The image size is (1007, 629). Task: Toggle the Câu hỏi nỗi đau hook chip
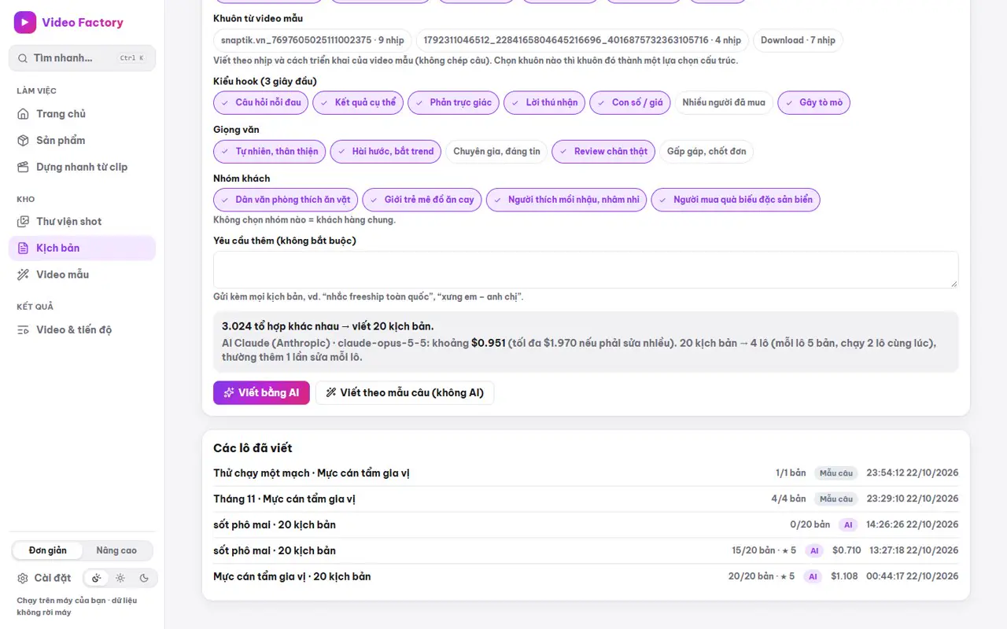point(260,103)
